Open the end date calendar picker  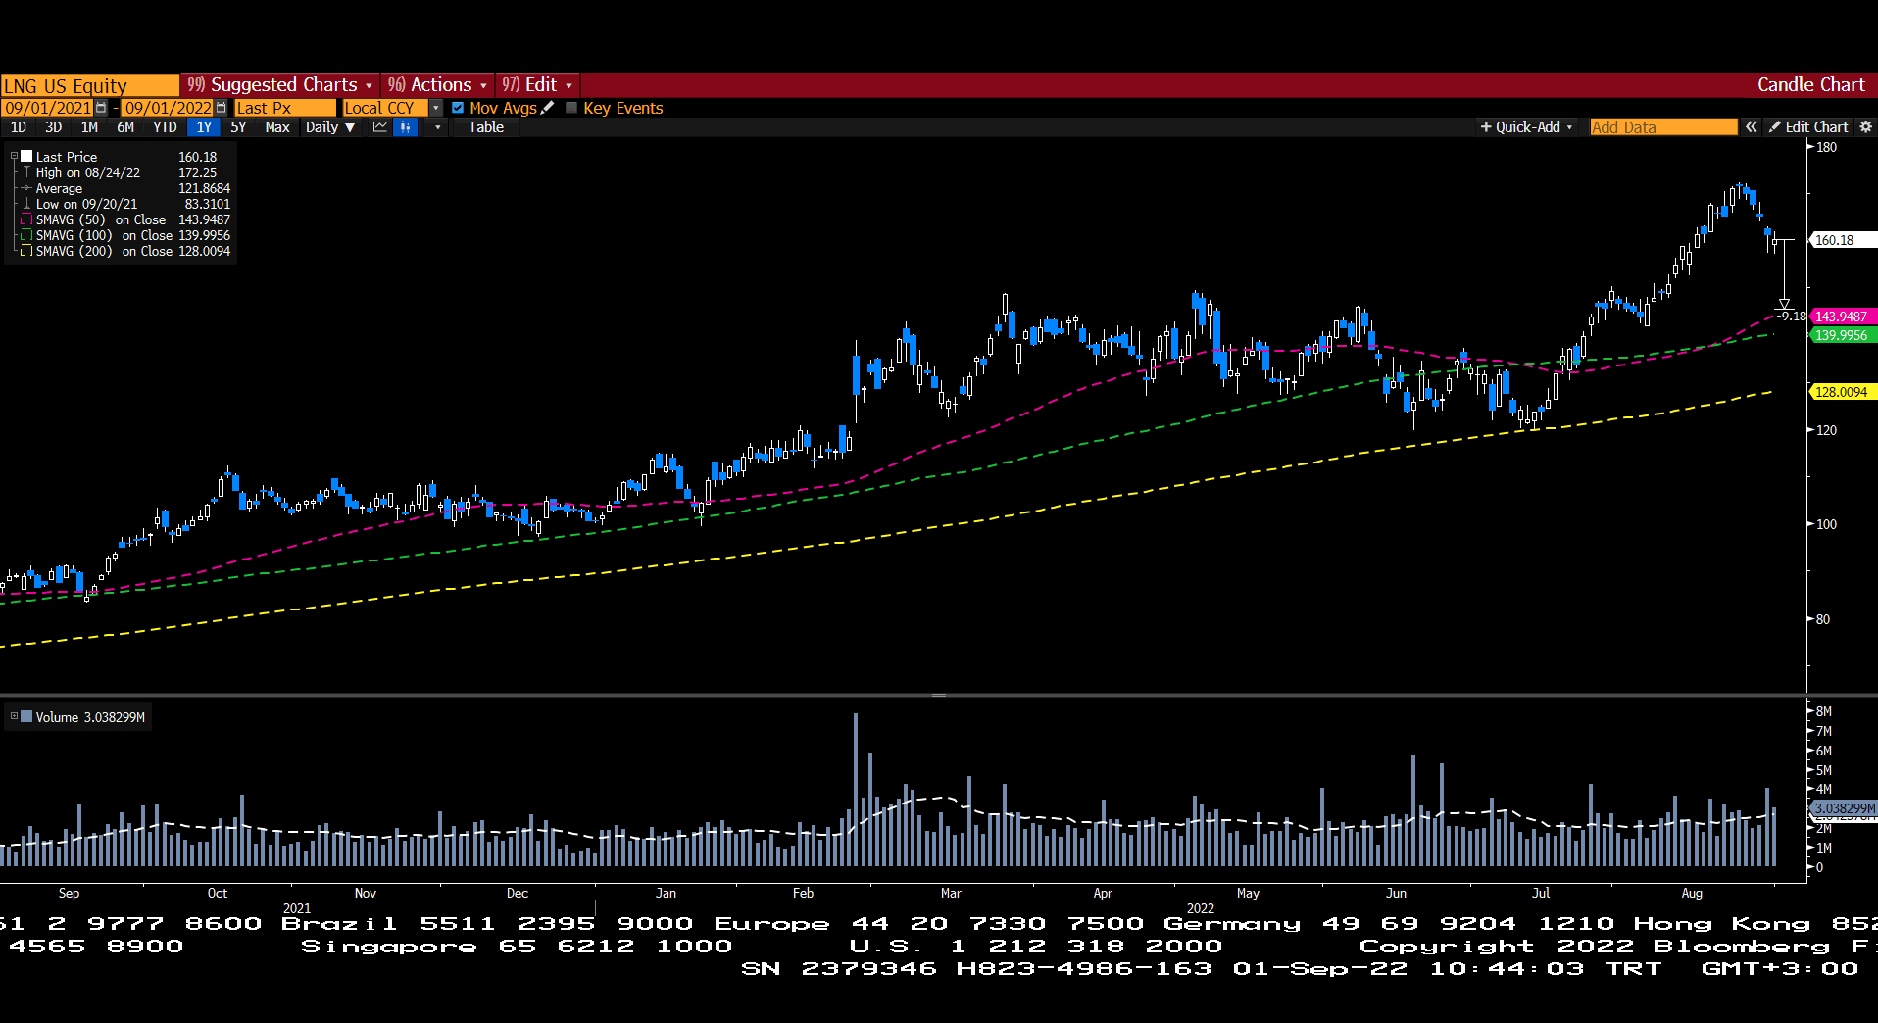pos(221,108)
